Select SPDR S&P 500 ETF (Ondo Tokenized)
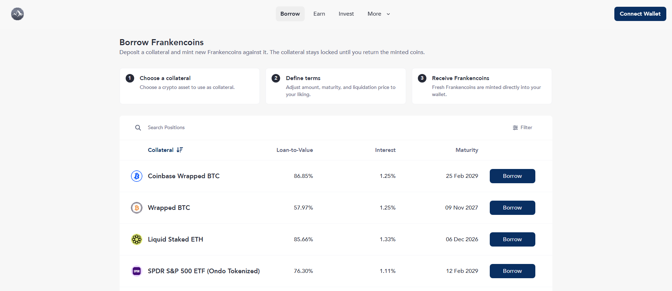Screen dimensions: 672x291 [x=204, y=271]
